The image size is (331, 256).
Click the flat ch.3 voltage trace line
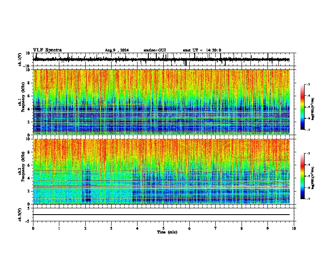coord(161,215)
